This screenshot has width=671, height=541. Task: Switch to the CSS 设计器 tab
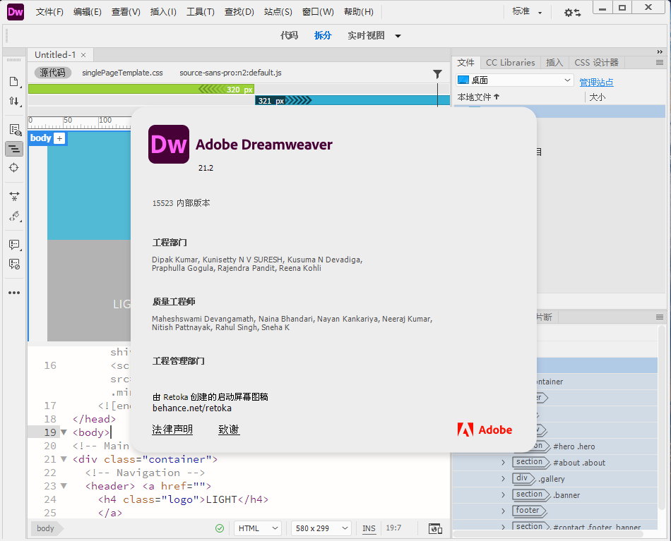click(596, 63)
